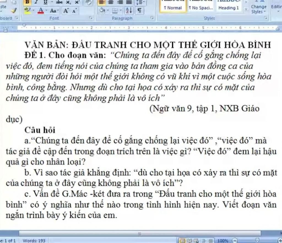Screen dimensions: 282x243
Task: Switch to Outline view
Action: point(204,241)
